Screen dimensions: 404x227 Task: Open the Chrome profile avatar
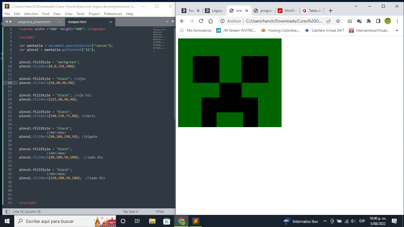pos(388,21)
